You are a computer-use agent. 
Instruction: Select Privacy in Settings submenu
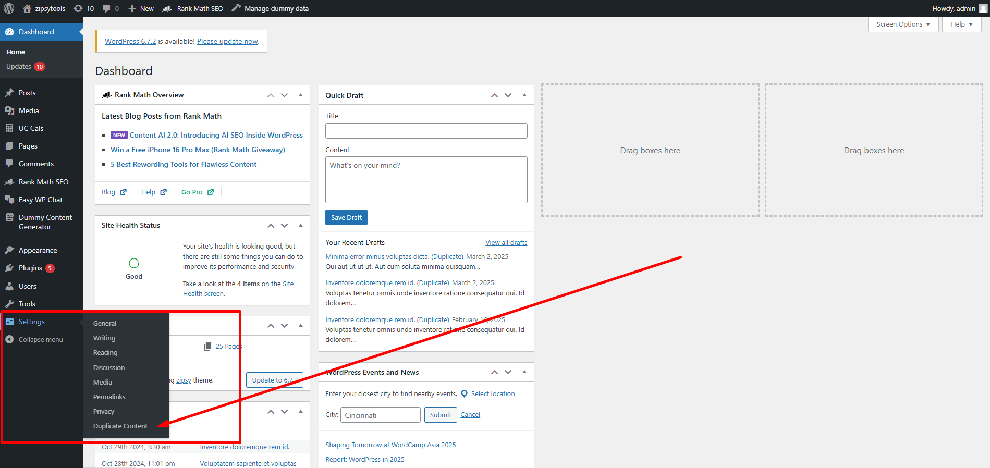[x=104, y=411]
